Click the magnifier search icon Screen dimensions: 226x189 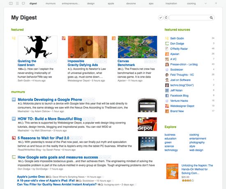coord(211,18)
